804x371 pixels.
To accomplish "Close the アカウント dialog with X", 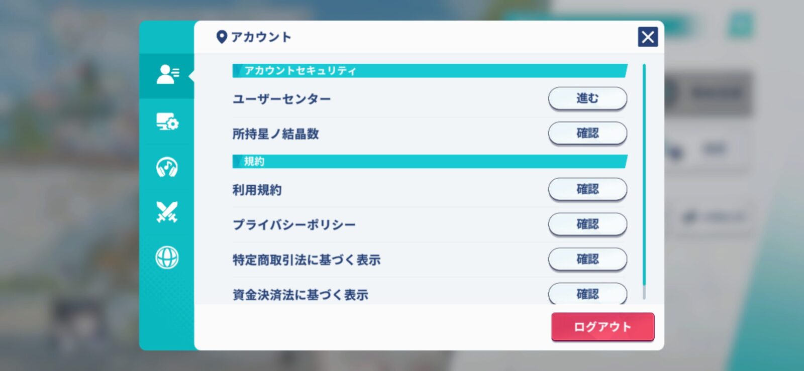I will coord(648,37).
